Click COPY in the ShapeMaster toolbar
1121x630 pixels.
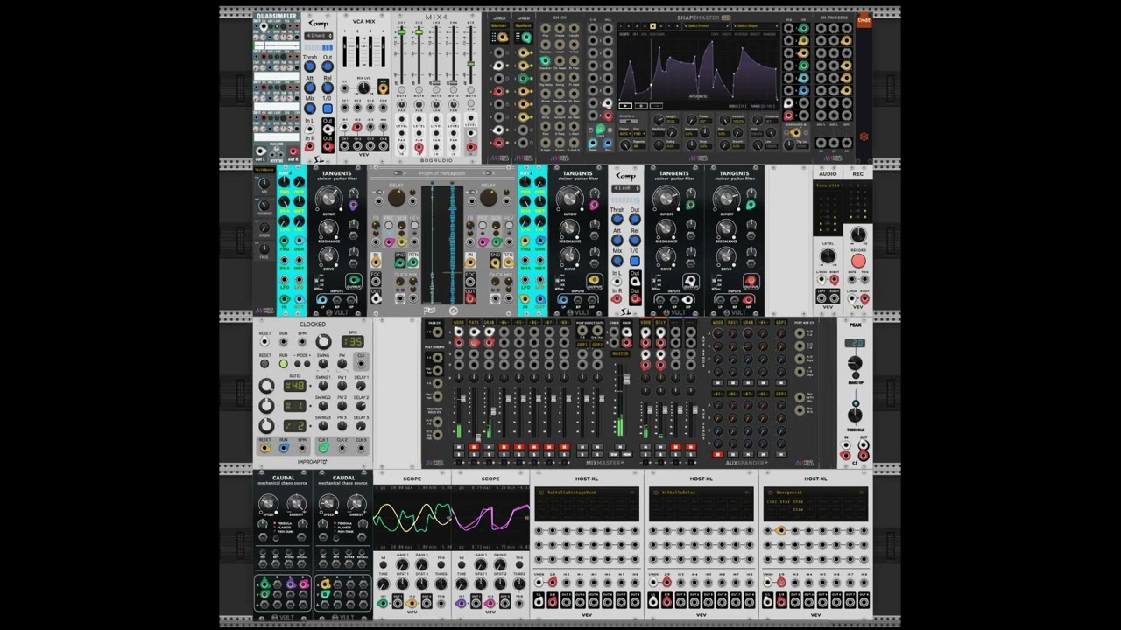(x=715, y=34)
